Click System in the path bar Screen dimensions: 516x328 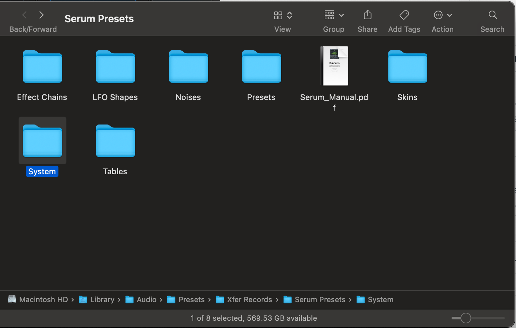375,300
